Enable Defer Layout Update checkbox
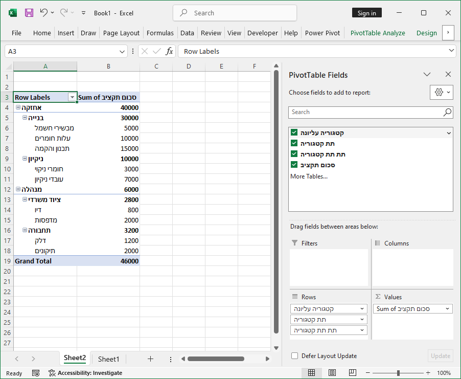 [x=294, y=356]
